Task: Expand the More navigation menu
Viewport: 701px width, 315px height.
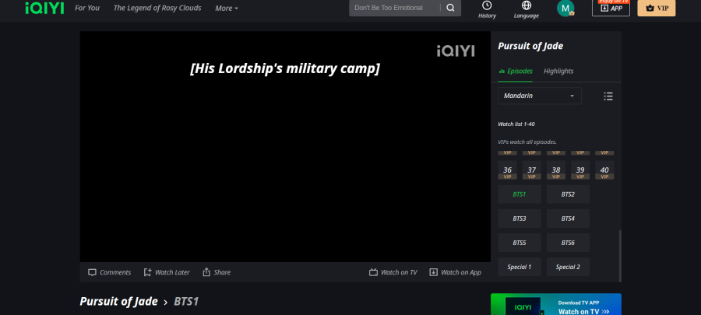Action: [x=226, y=8]
